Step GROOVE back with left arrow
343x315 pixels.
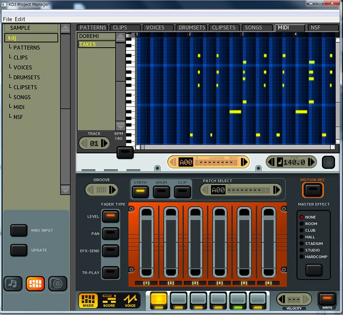click(90, 190)
